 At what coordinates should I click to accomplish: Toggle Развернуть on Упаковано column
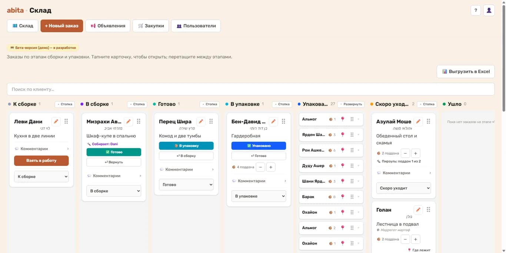pos(351,104)
